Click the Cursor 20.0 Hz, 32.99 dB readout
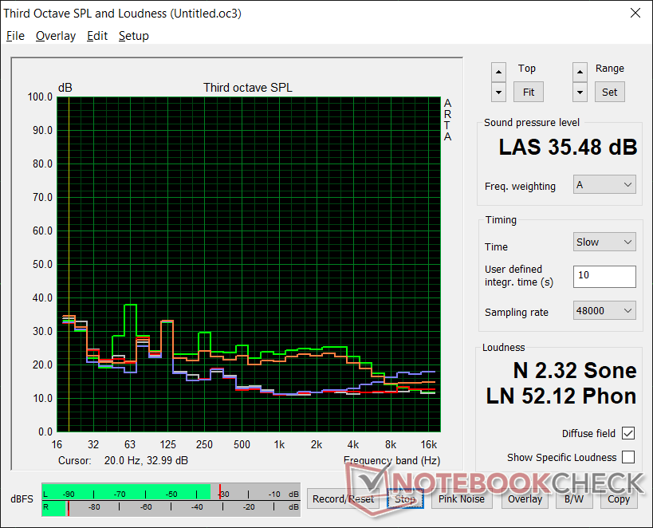The width and height of the screenshot is (653, 528). pos(123,460)
